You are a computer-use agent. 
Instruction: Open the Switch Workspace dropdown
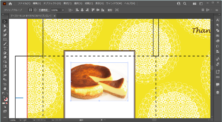tap(201, 4)
